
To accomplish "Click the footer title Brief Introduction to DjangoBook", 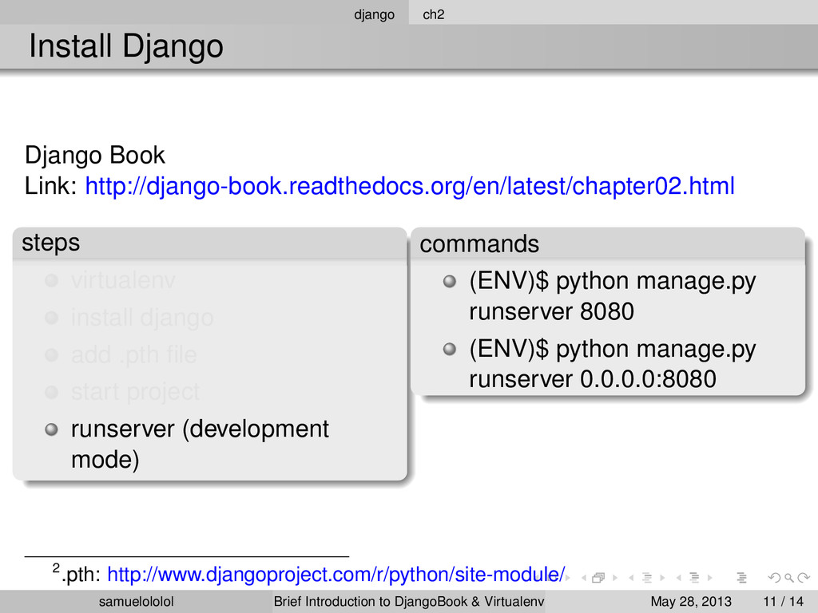I will click(x=409, y=602).
